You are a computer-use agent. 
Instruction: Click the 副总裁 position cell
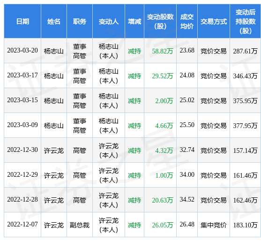80,225
